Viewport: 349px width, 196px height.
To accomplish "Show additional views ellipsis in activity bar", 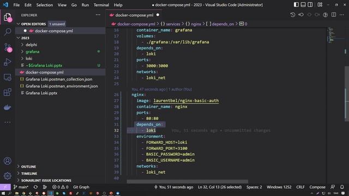I will tap(7, 122).
